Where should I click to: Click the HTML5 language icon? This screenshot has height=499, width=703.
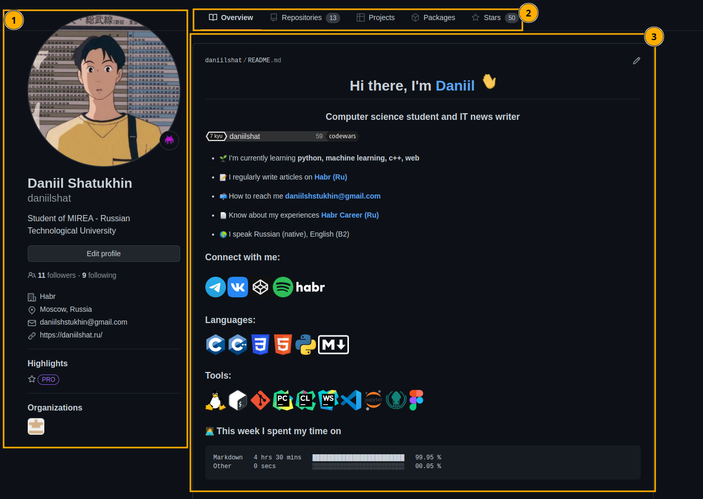(283, 345)
